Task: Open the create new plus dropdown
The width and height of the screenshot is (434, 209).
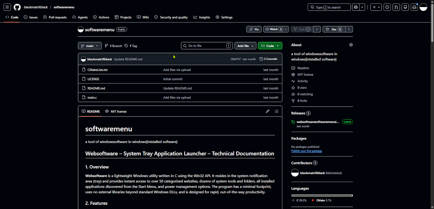Action: point(376,7)
